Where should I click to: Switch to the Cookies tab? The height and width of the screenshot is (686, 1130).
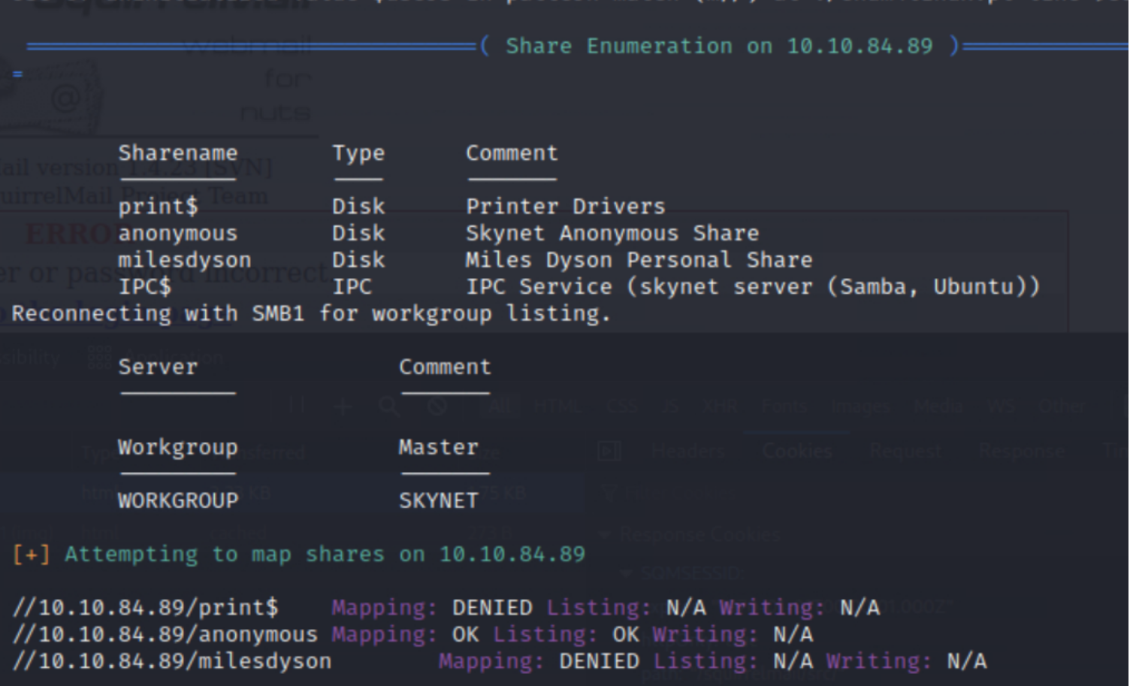pyautogui.click(x=797, y=451)
